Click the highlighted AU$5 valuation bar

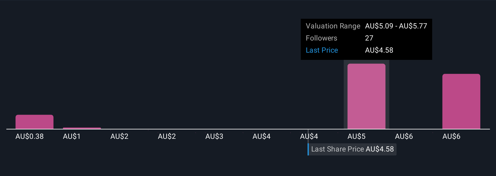366,96
